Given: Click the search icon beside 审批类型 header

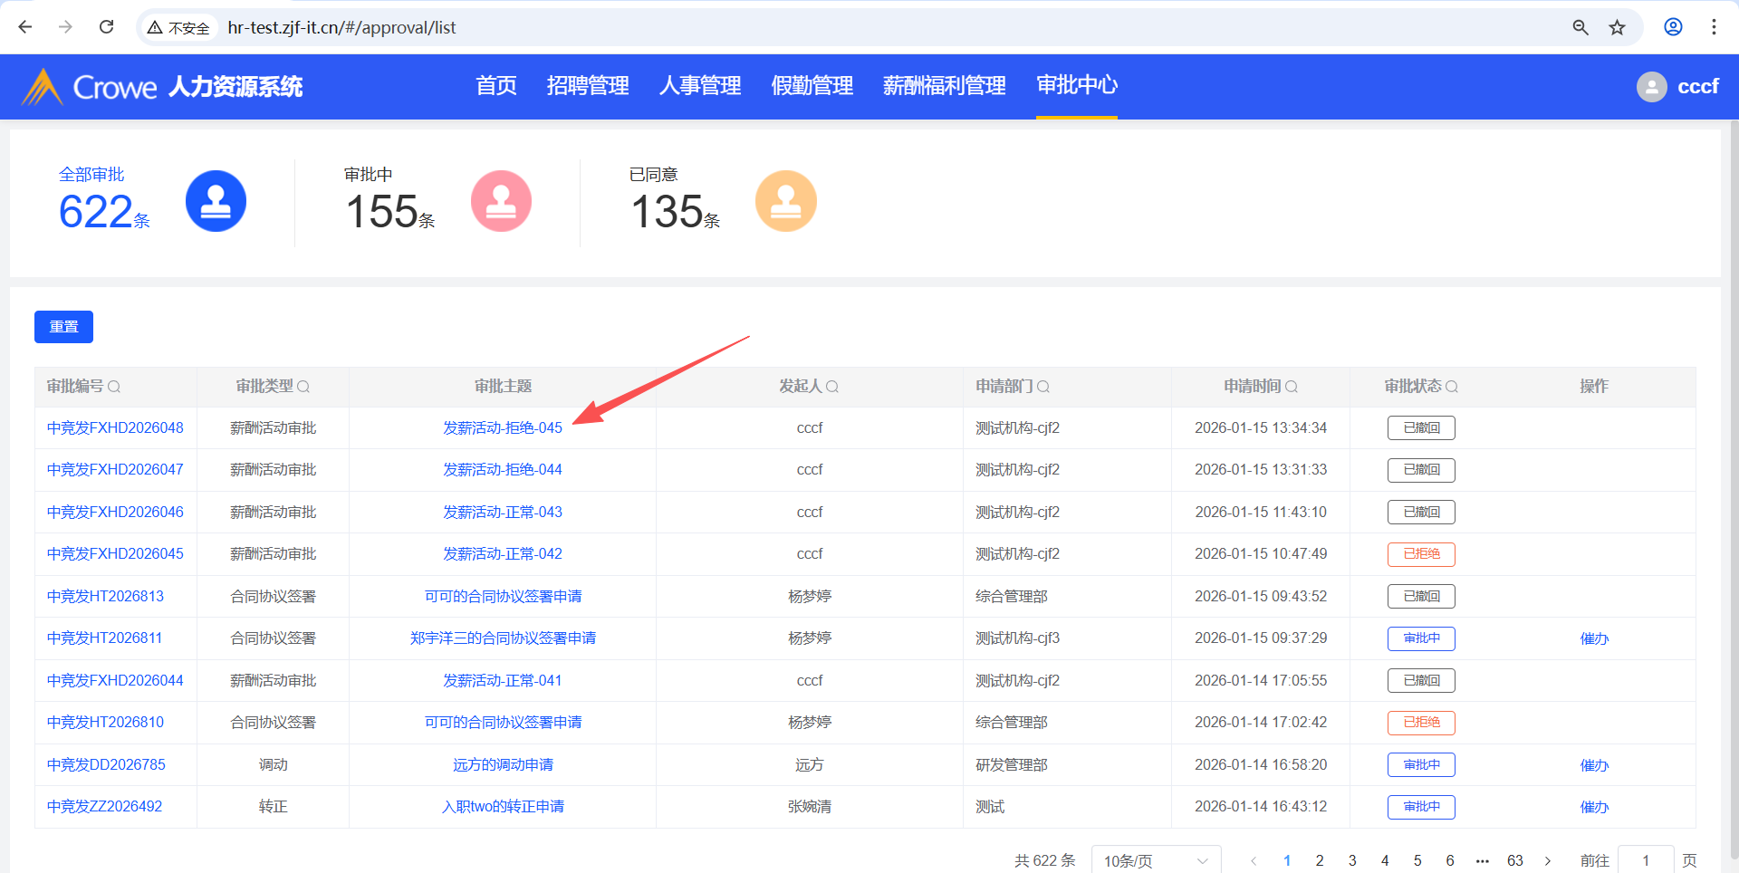Looking at the screenshot, I should click(x=303, y=387).
